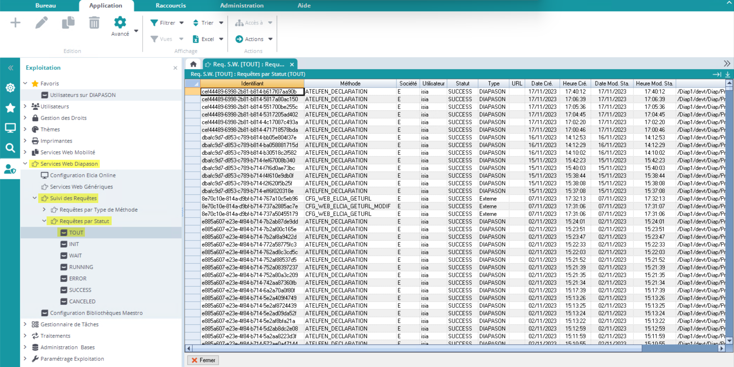Viewport: 734px width, 367px height.
Task: Collapse the Suivi des Requêtes node
Action: click(x=35, y=198)
